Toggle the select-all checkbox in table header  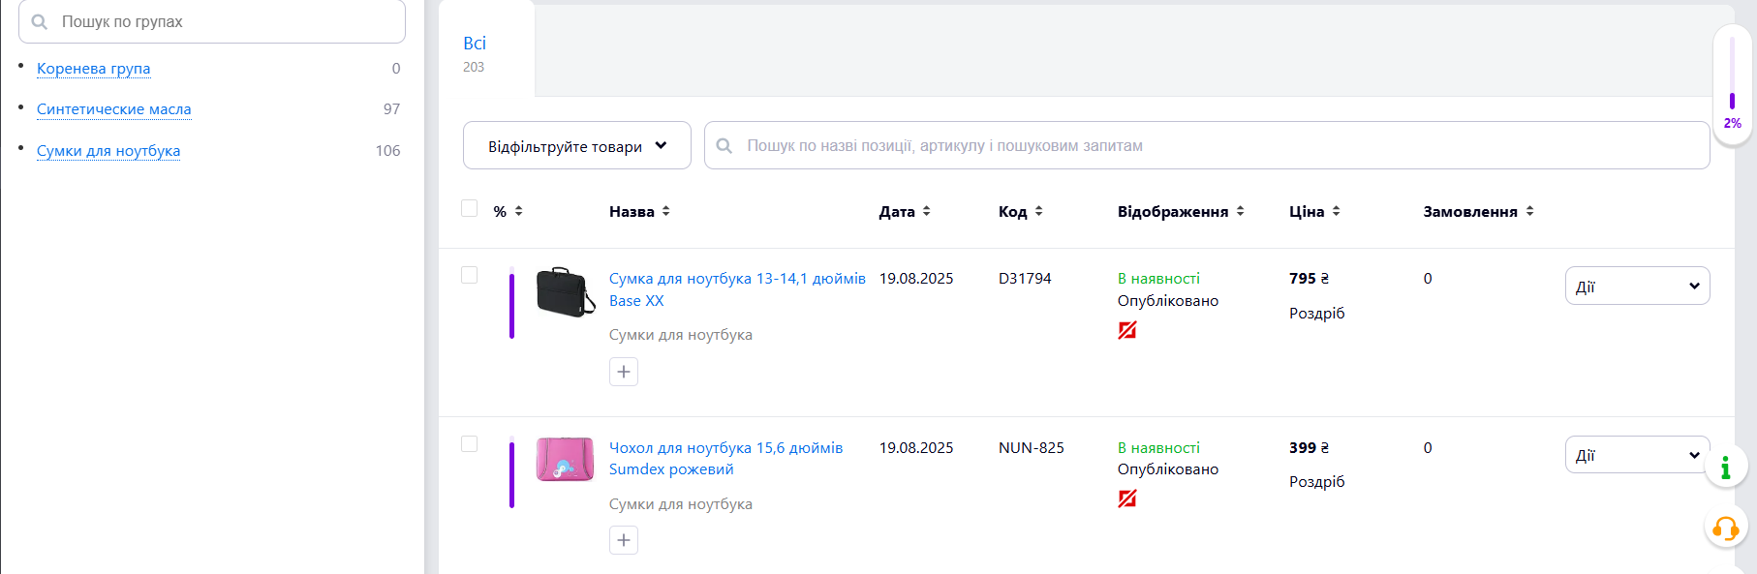click(x=470, y=208)
